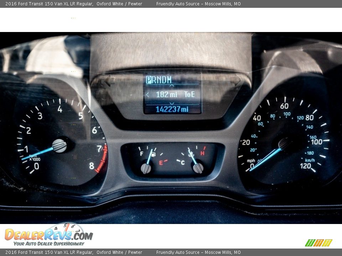Click the fuel gauge needle
The height and width of the screenshot is (256, 342).
[149, 156]
